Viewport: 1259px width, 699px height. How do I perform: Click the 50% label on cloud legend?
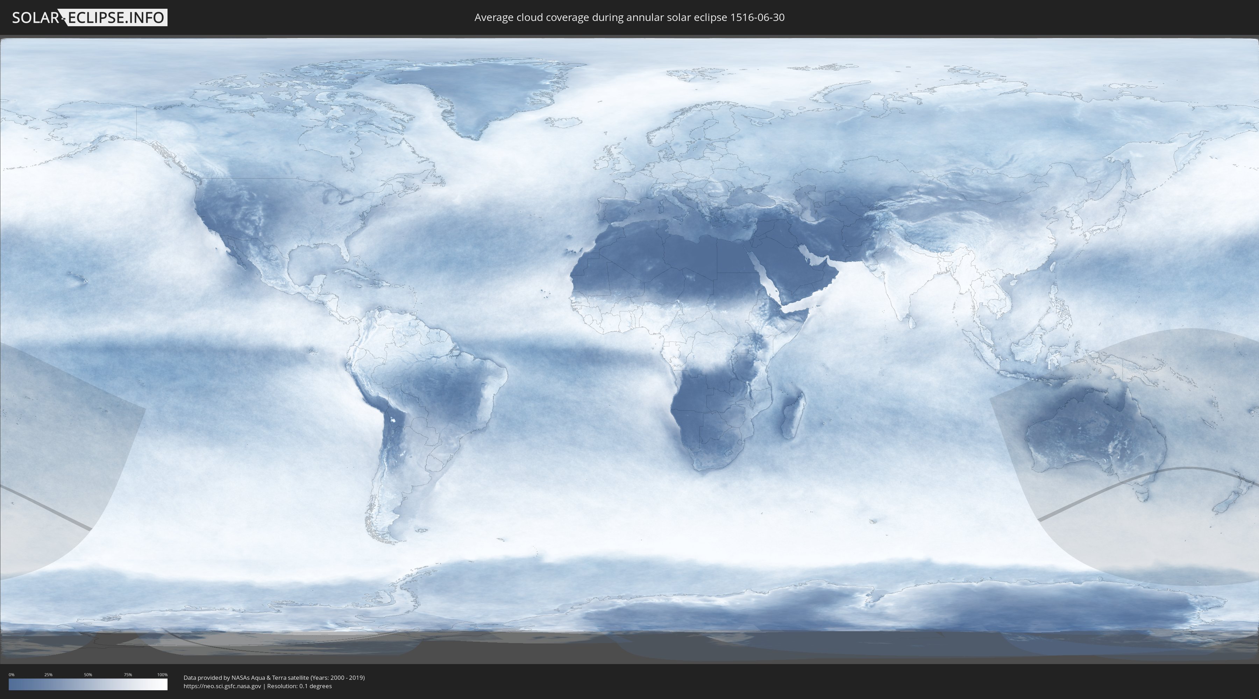point(88,675)
